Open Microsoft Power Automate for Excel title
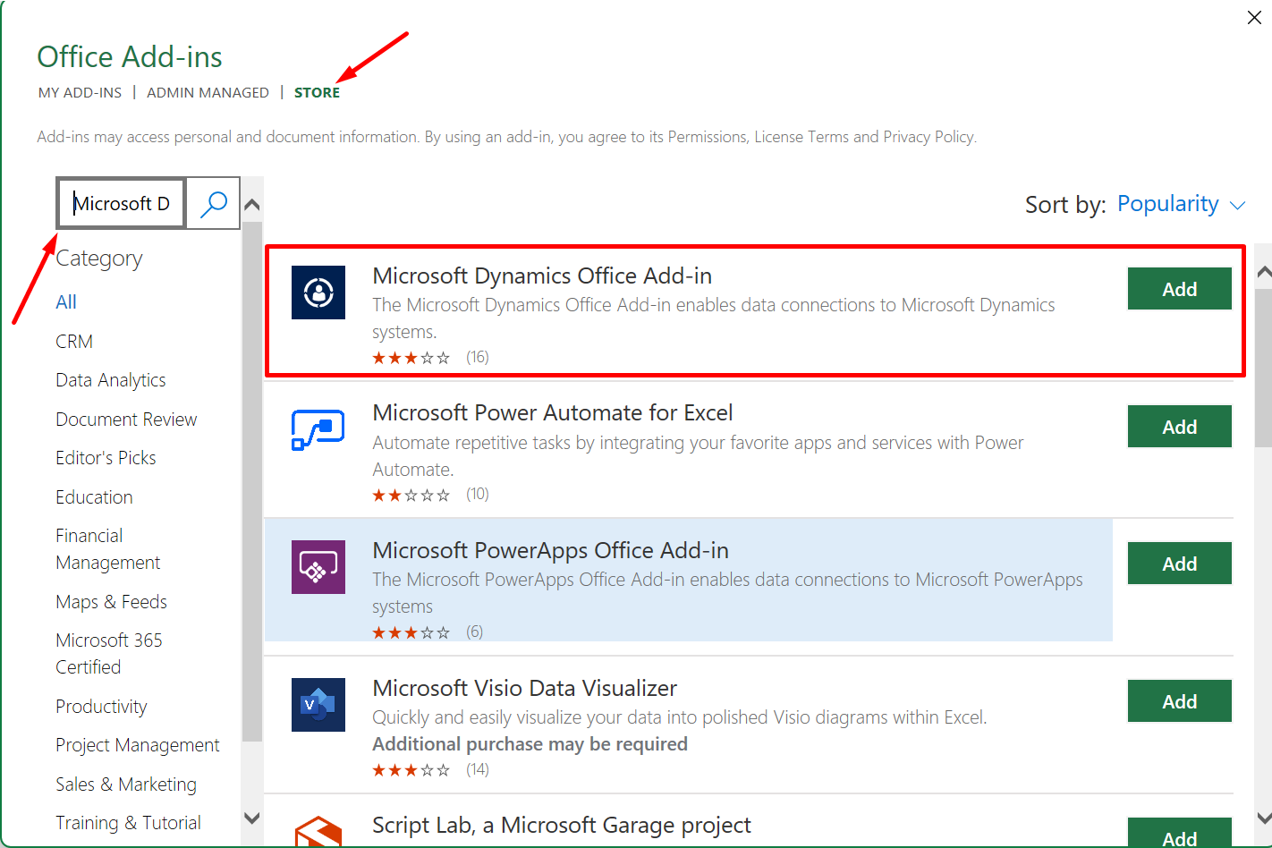1272x848 pixels. (553, 412)
